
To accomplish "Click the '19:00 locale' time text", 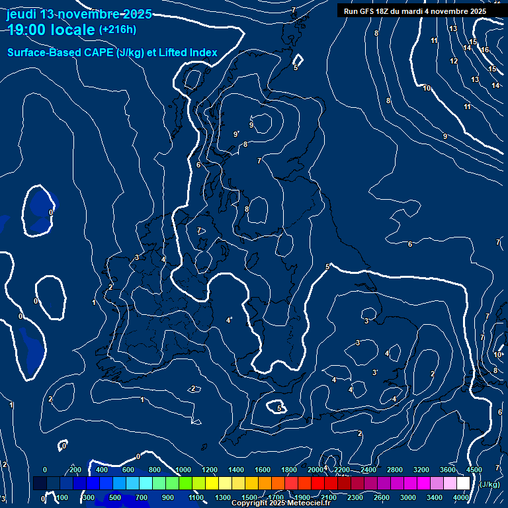I will pos(51,30).
